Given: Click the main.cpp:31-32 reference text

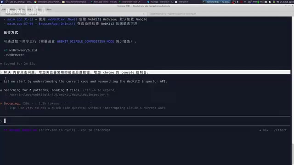Looking at the screenshot, I should [x=20, y=19].
